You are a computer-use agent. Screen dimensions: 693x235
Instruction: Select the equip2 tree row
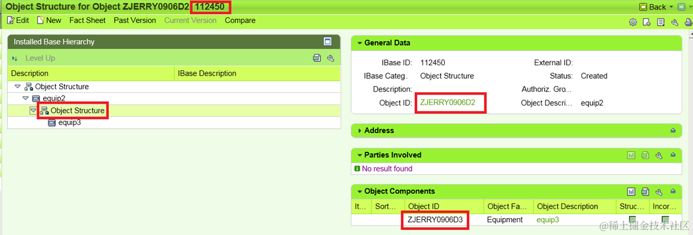point(174,98)
